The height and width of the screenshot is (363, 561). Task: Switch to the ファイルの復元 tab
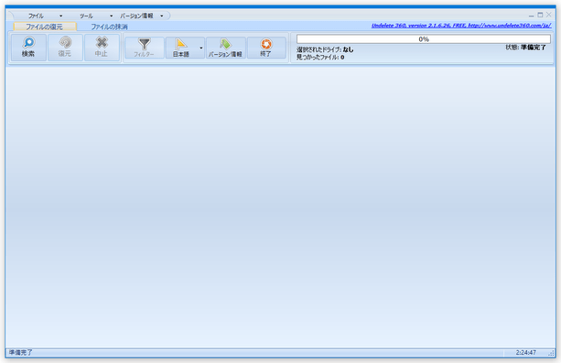(x=45, y=27)
